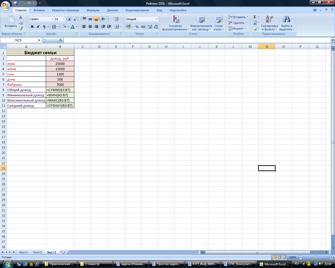The image size is (335, 268).
Task: Expand the Name Box dropdown arrow
Action: [x=39, y=40]
